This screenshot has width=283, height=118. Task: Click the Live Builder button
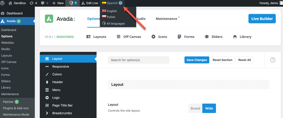[262, 19]
